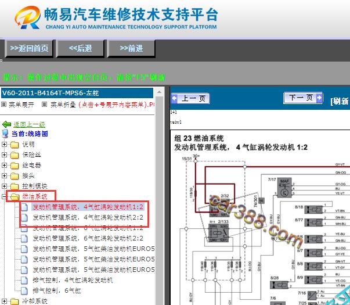Open 排气控制, 4气缸涡轮发动机
The height and width of the screenshot is (305, 350).
click(73, 280)
